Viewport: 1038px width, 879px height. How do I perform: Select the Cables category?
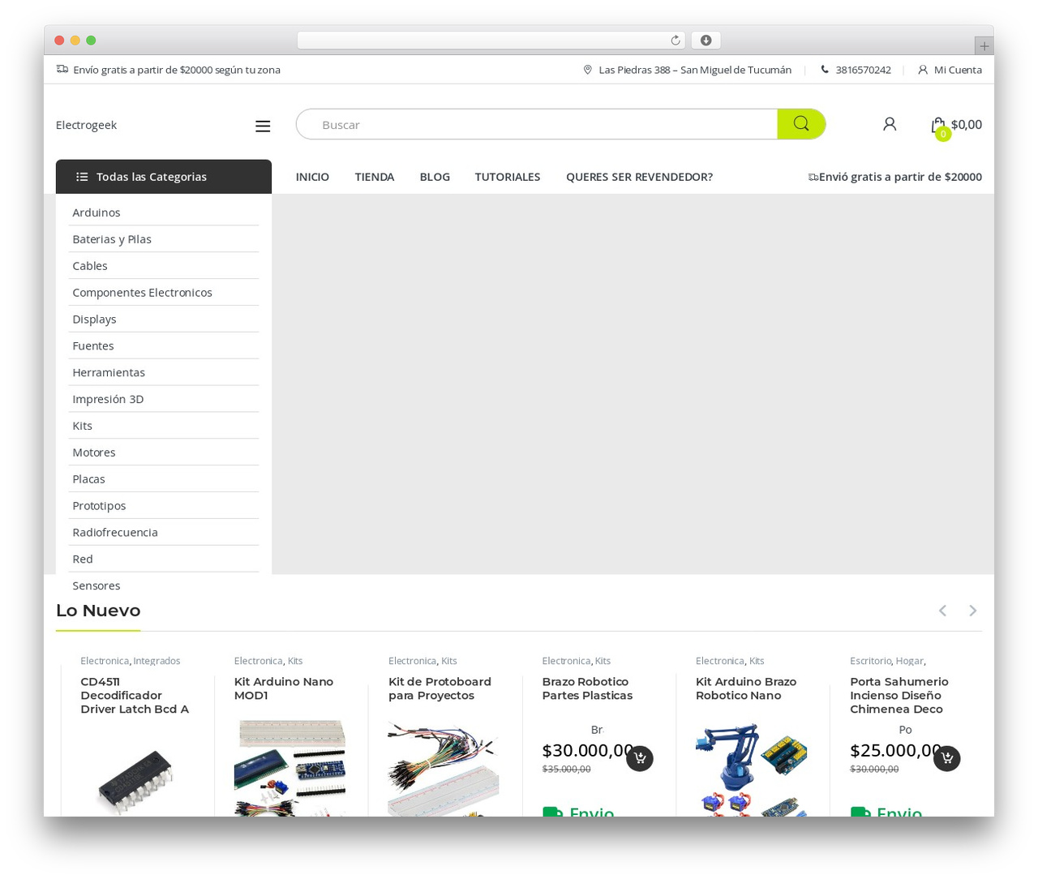point(90,266)
